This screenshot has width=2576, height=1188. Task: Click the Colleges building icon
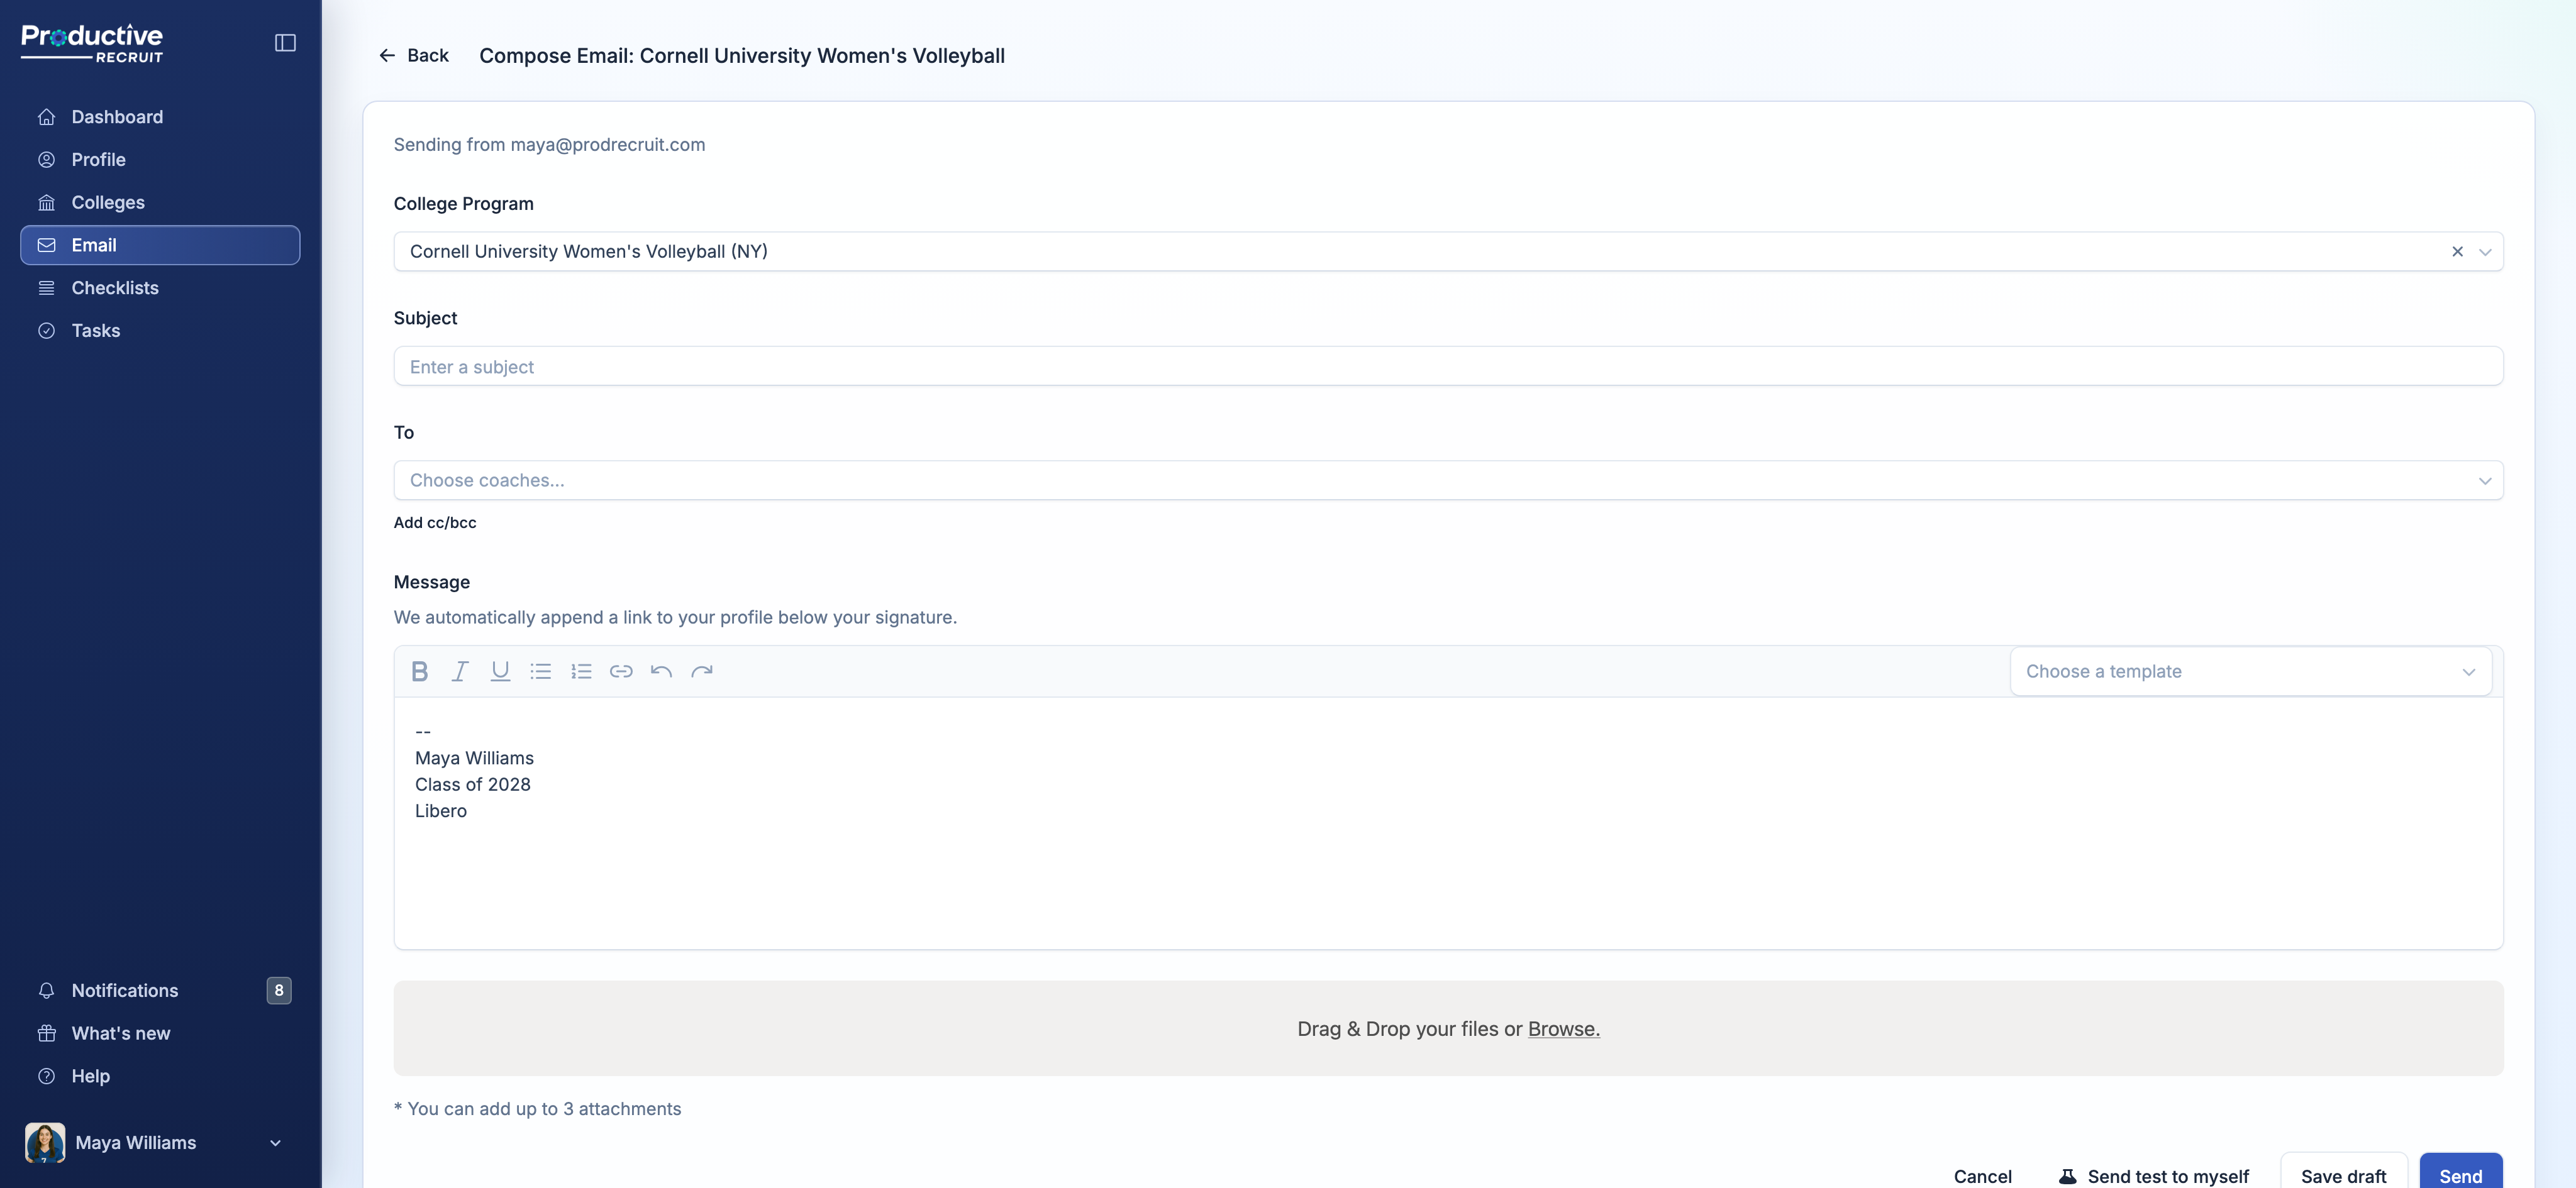(46, 203)
